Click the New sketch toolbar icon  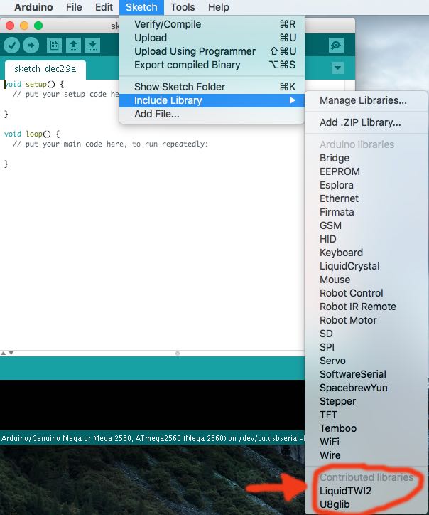tap(54, 46)
